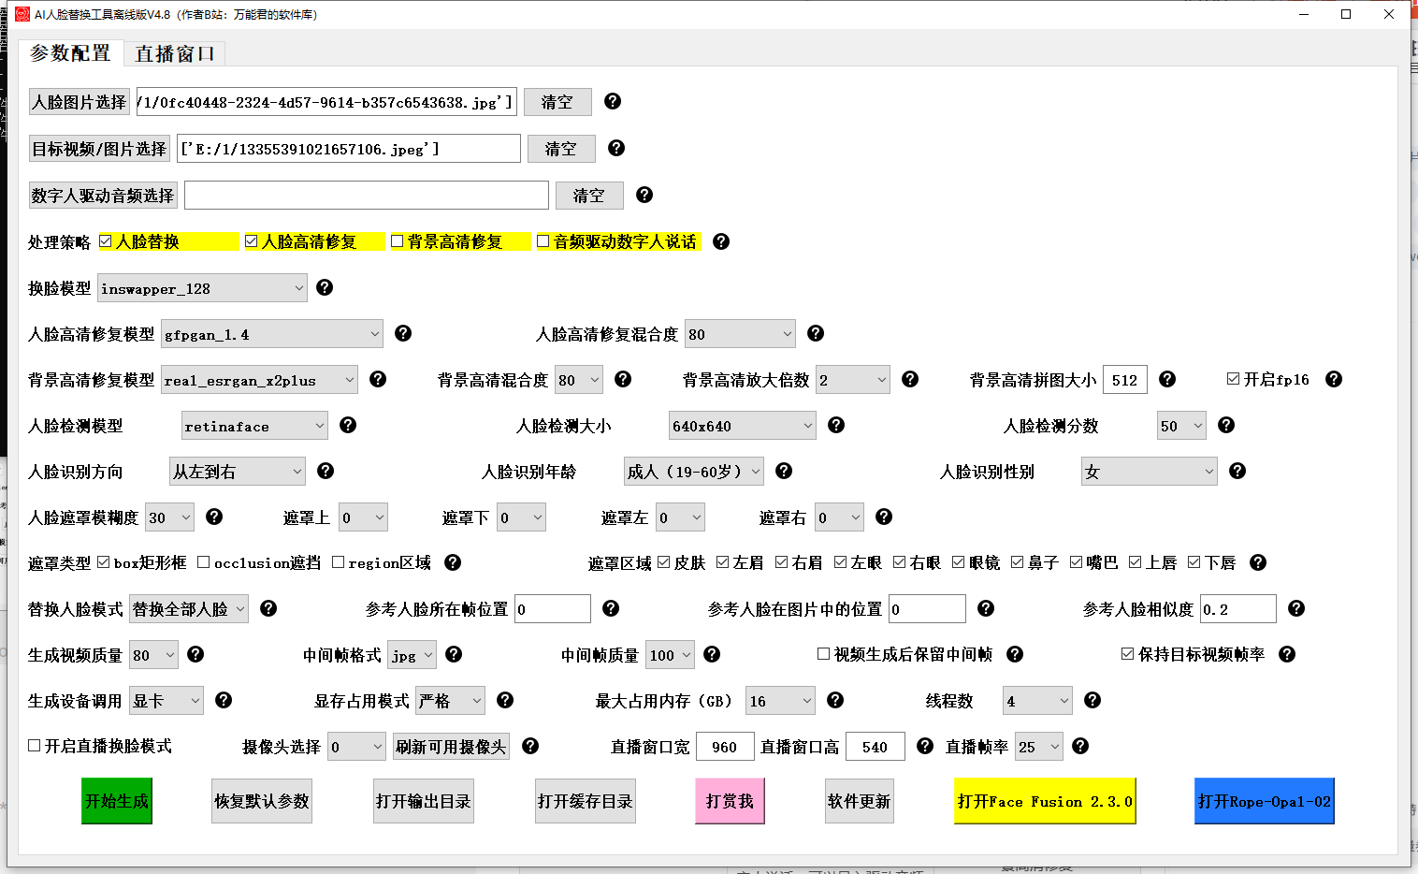Click 打开输出目录 button
1418x874 pixels.
(x=424, y=801)
